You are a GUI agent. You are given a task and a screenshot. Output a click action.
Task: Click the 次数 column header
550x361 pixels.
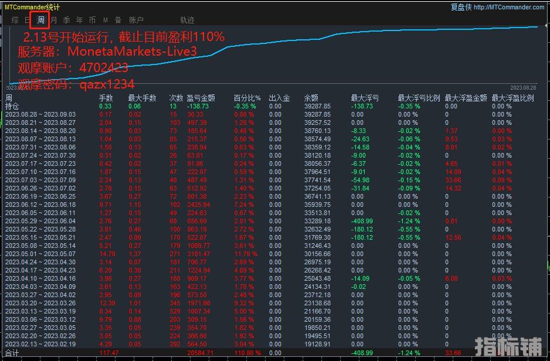click(x=176, y=98)
